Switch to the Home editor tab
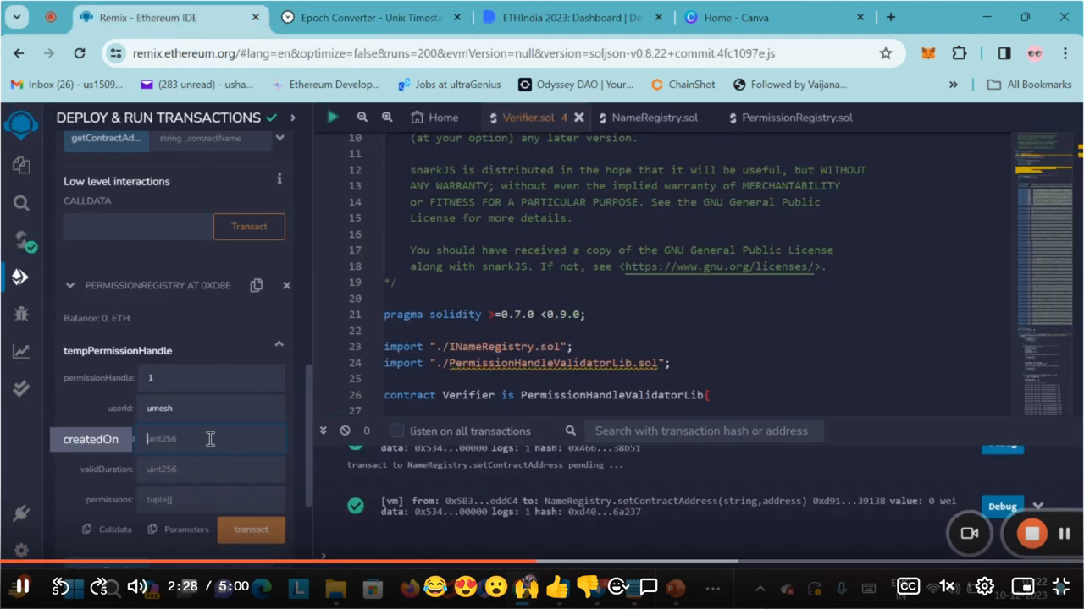The width and height of the screenshot is (1084, 609). (x=434, y=118)
